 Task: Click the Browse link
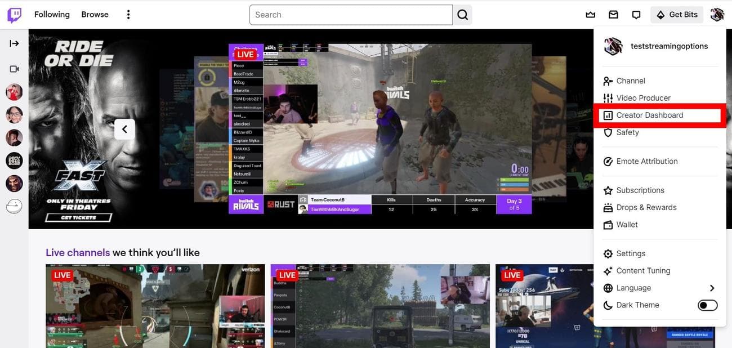[x=95, y=15]
